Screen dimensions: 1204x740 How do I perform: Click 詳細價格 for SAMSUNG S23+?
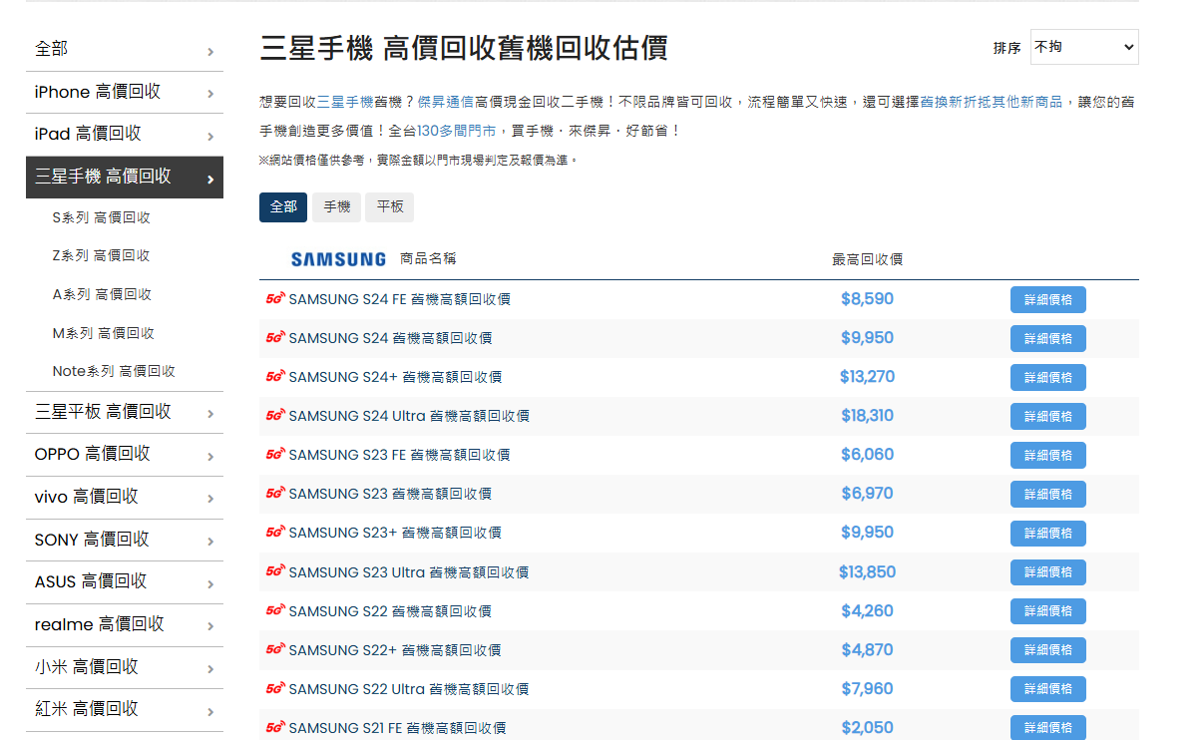tap(1047, 533)
